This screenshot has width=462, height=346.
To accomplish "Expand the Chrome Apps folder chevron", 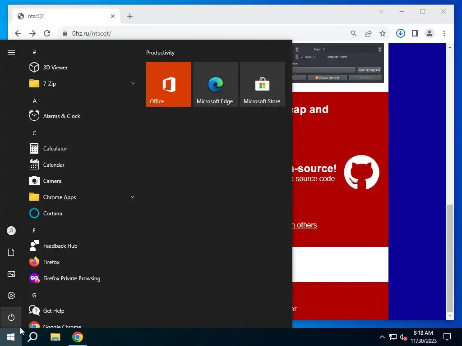I will [133, 197].
